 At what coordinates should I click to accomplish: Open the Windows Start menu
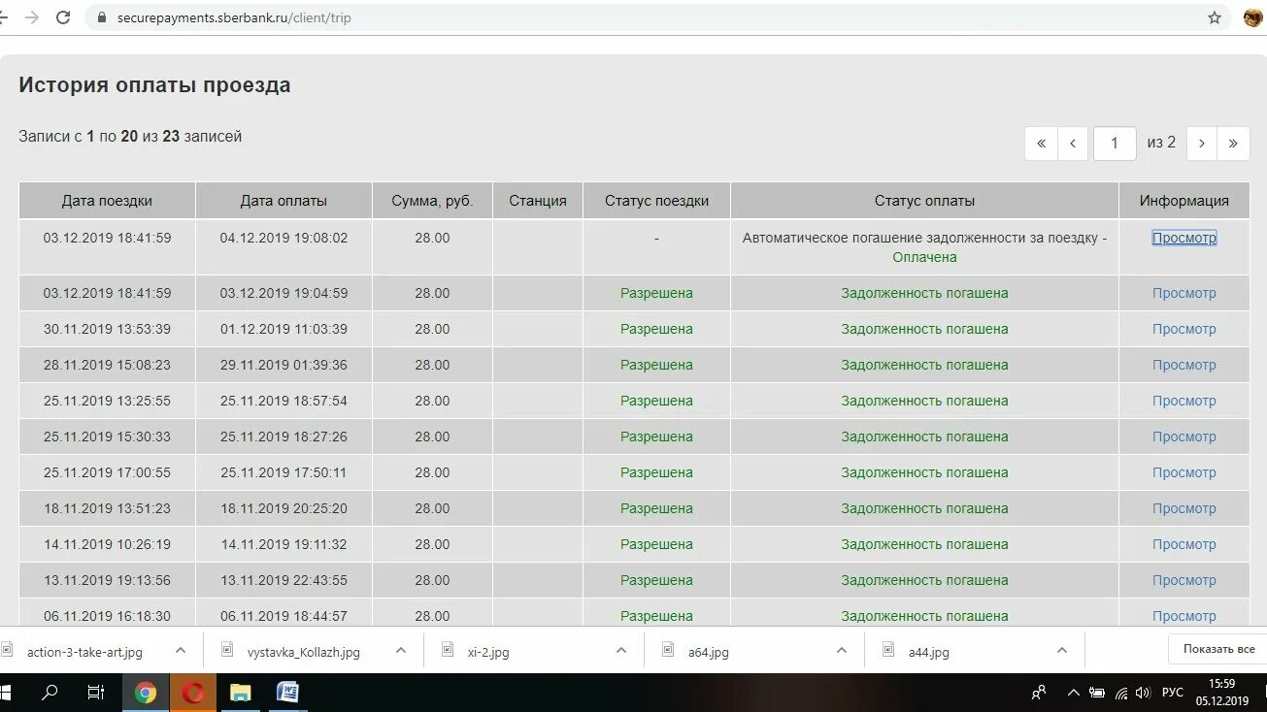[5, 693]
